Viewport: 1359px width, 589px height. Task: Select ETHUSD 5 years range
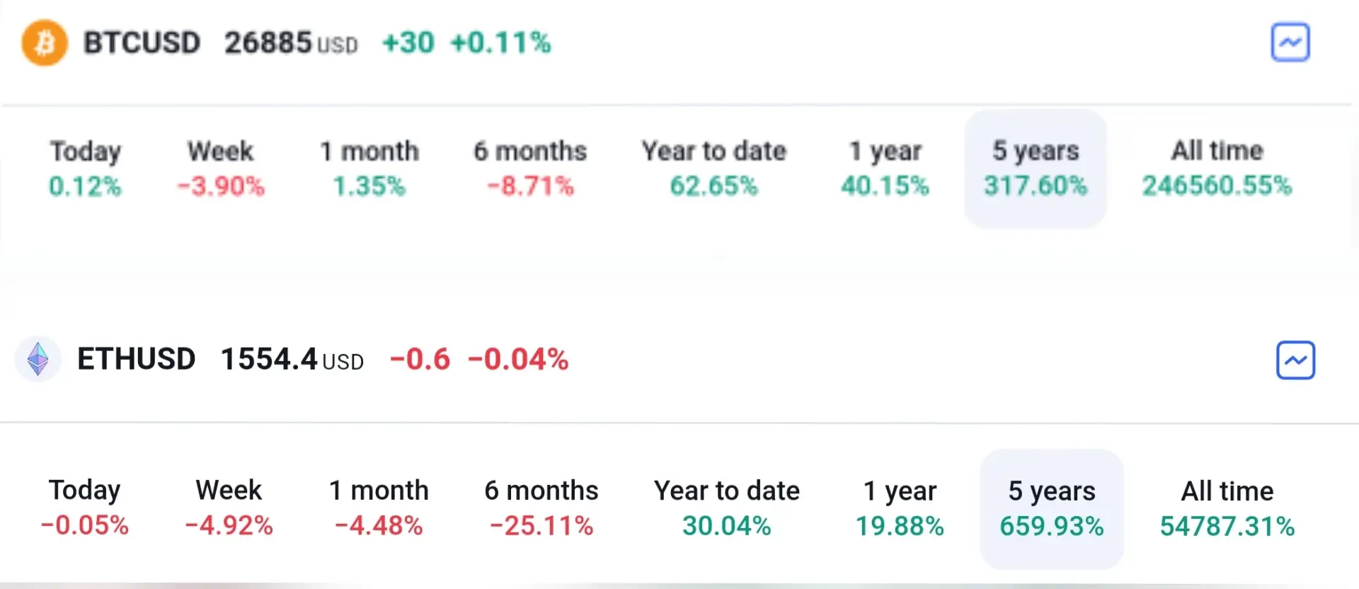(x=1052, y=508)
